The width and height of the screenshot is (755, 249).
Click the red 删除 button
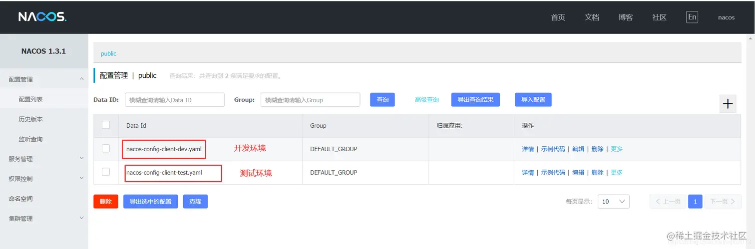point(106,202)
